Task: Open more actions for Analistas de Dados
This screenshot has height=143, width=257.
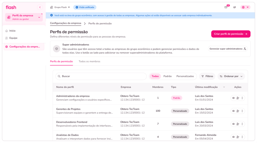Action: click(x=242, y=137)
